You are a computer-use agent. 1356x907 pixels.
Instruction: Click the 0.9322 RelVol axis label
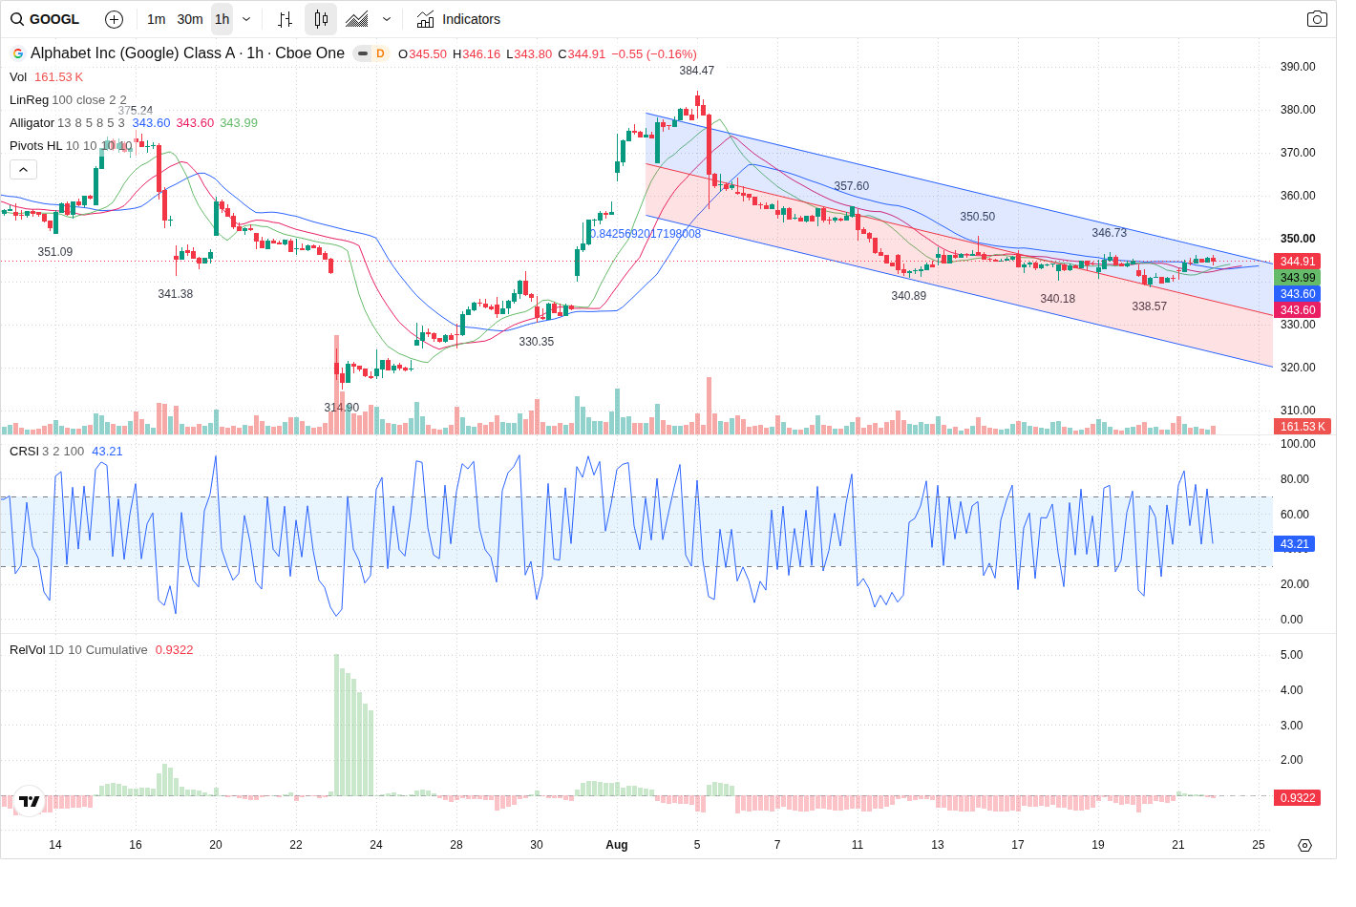pos(1298,797)
